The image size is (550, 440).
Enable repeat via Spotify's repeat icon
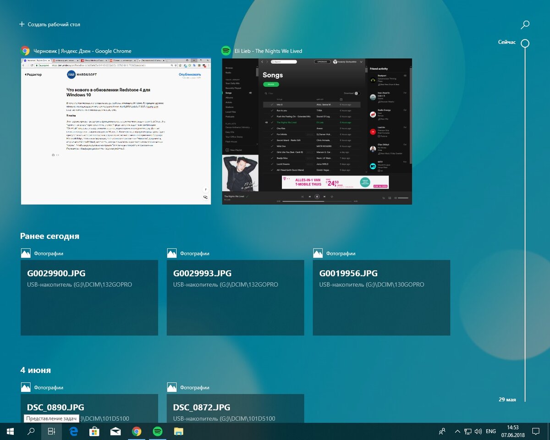click(331, 197)
